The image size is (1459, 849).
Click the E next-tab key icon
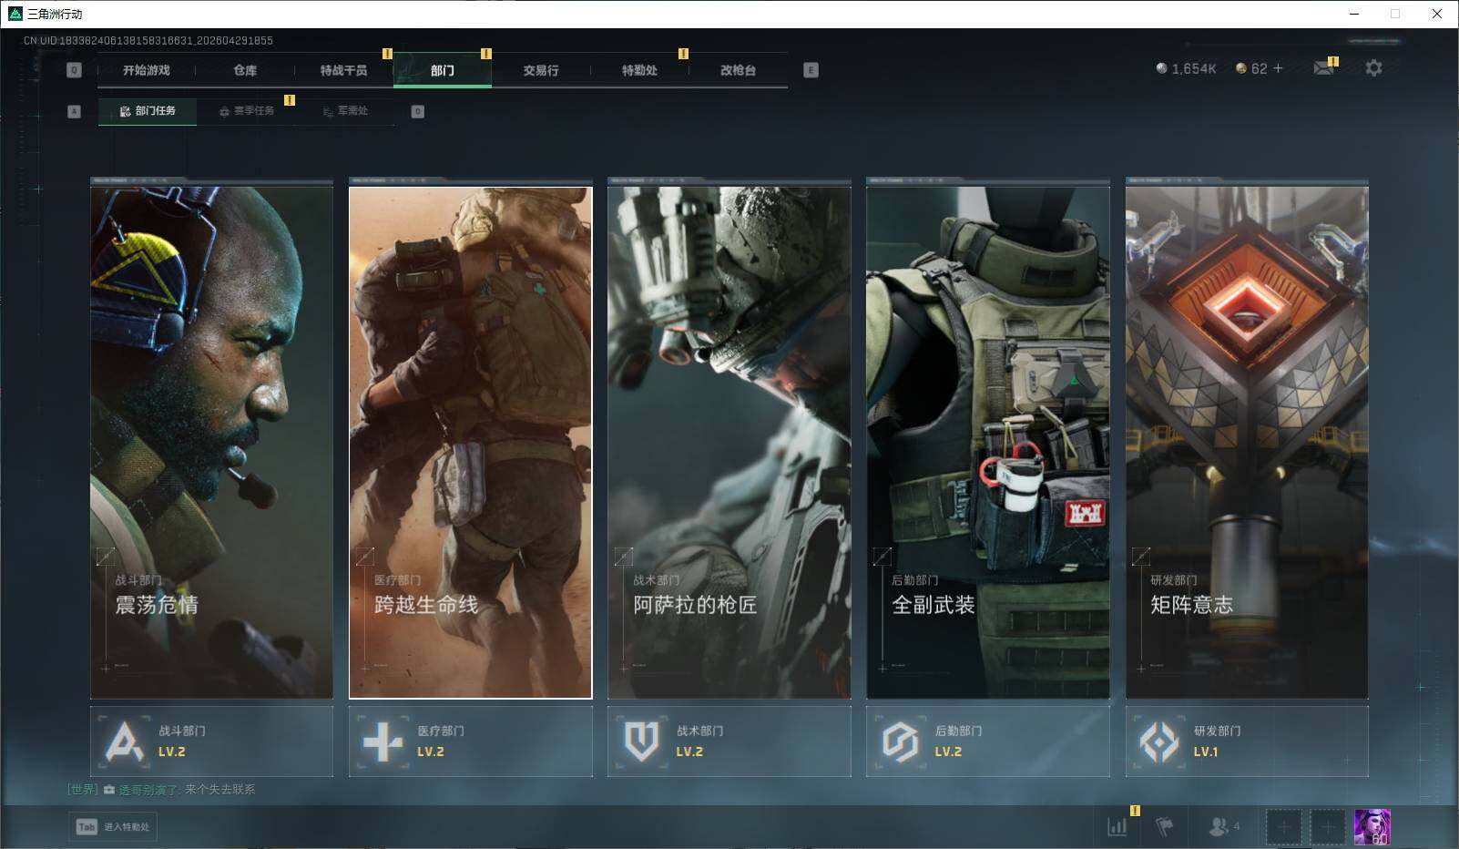click(x=811, y=70)
